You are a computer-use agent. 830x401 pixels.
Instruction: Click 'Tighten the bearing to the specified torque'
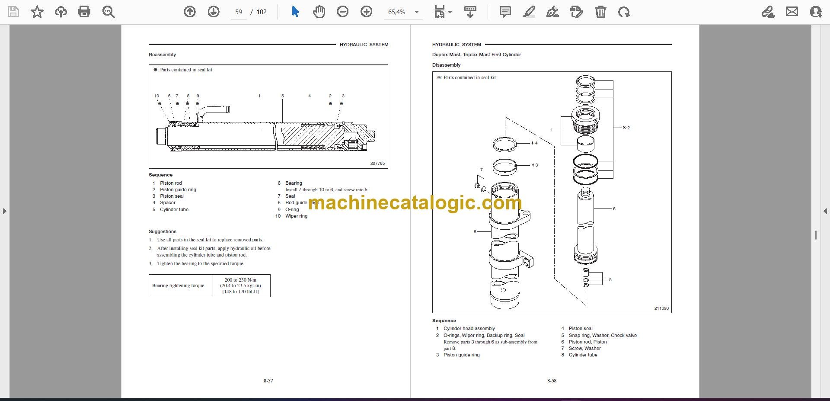pyautogui.click(x=201, y=263)
